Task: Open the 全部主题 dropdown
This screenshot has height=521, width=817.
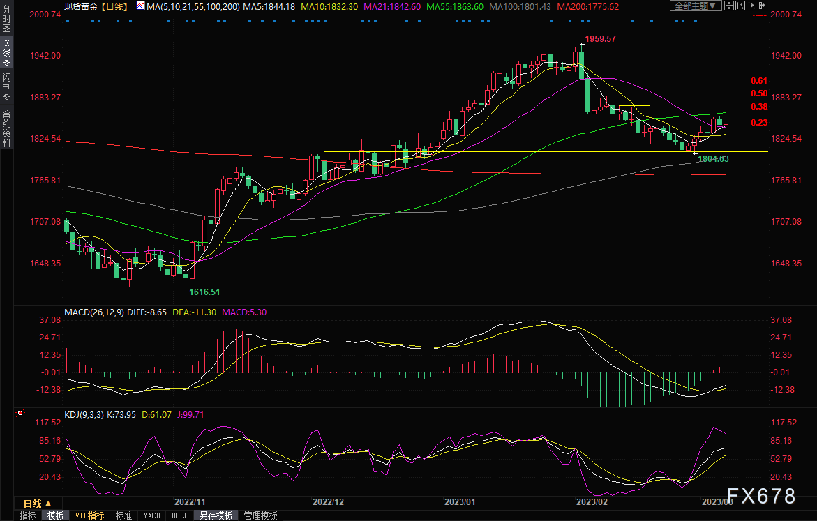Action: pyautogui.click(x=696, y=6)
